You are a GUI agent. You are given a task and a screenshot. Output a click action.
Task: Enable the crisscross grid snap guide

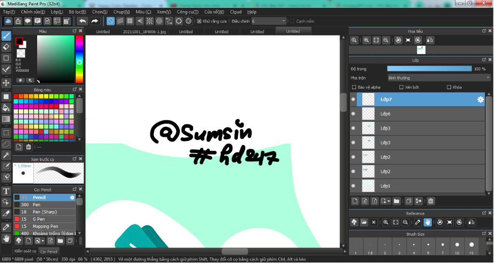[130, 21]
